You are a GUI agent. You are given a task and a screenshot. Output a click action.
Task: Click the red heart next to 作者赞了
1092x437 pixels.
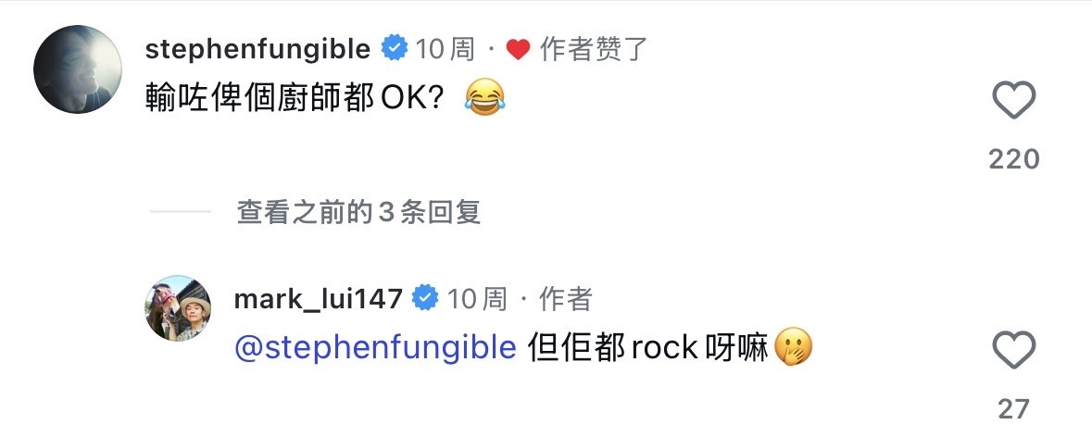coord(518,50)
